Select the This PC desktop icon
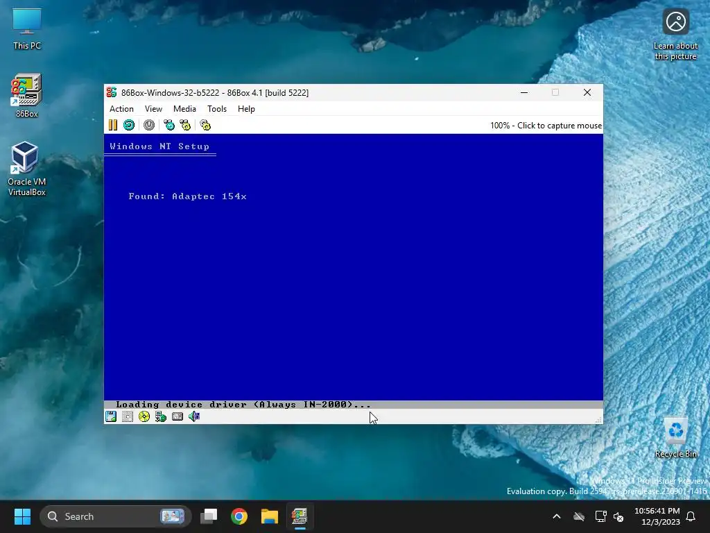The image size is (710, 533). (27, 29)
